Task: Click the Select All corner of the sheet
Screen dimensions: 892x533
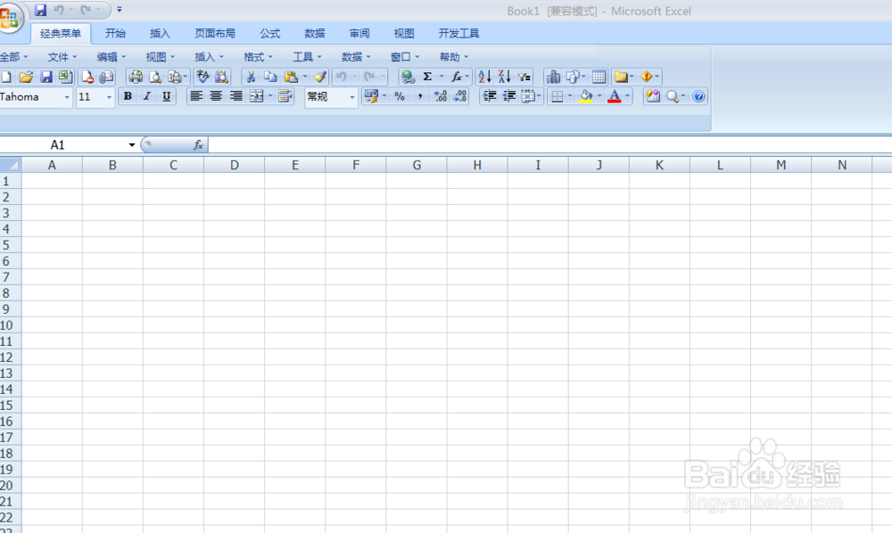Action: click(x=10, y=165)
